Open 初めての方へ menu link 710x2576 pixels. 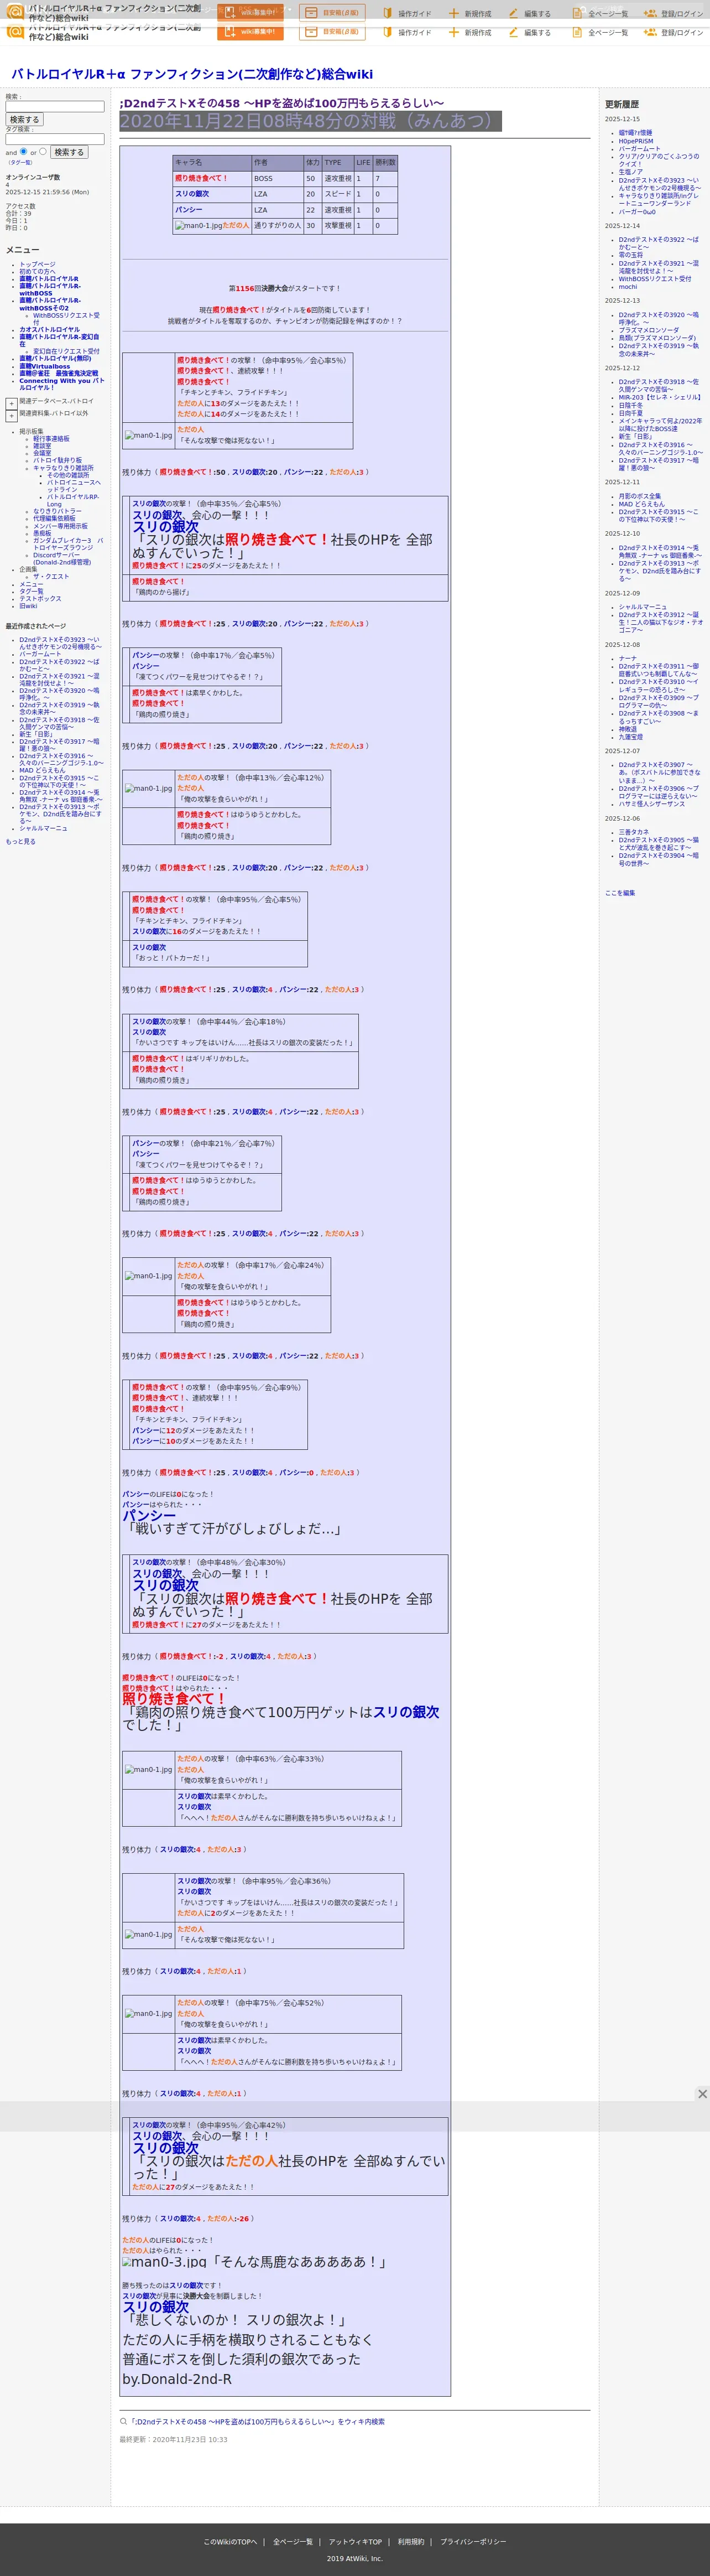(37, 272)
